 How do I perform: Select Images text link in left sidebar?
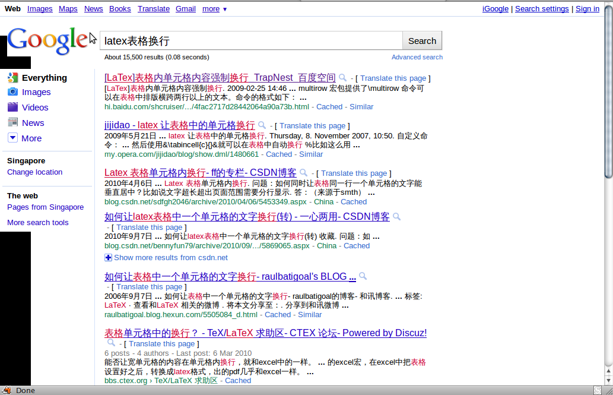(36, 92)
